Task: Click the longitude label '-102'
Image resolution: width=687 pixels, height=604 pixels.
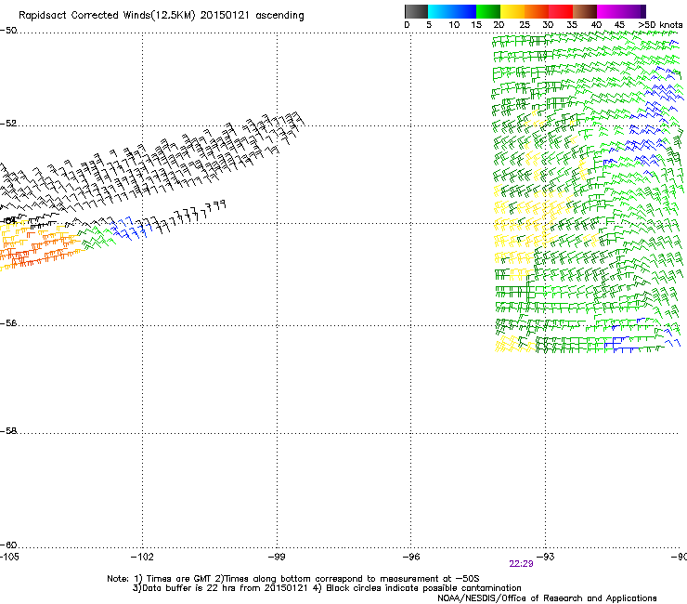Action: point(142,557)
